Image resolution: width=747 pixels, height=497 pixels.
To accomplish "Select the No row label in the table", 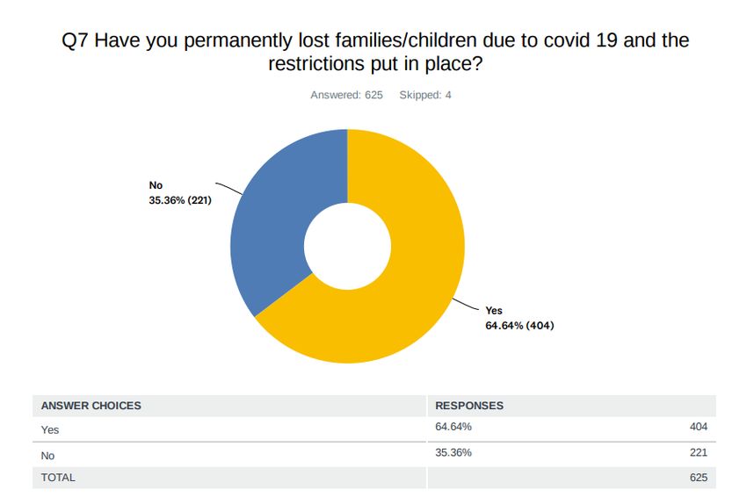I will [x=48, y=456].
